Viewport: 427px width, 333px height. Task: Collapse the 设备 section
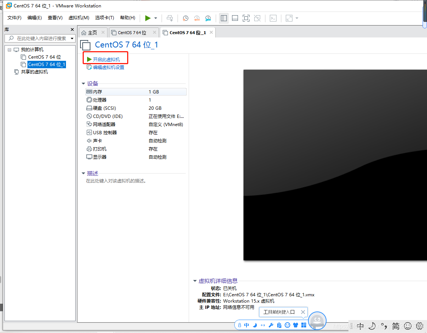83,84
